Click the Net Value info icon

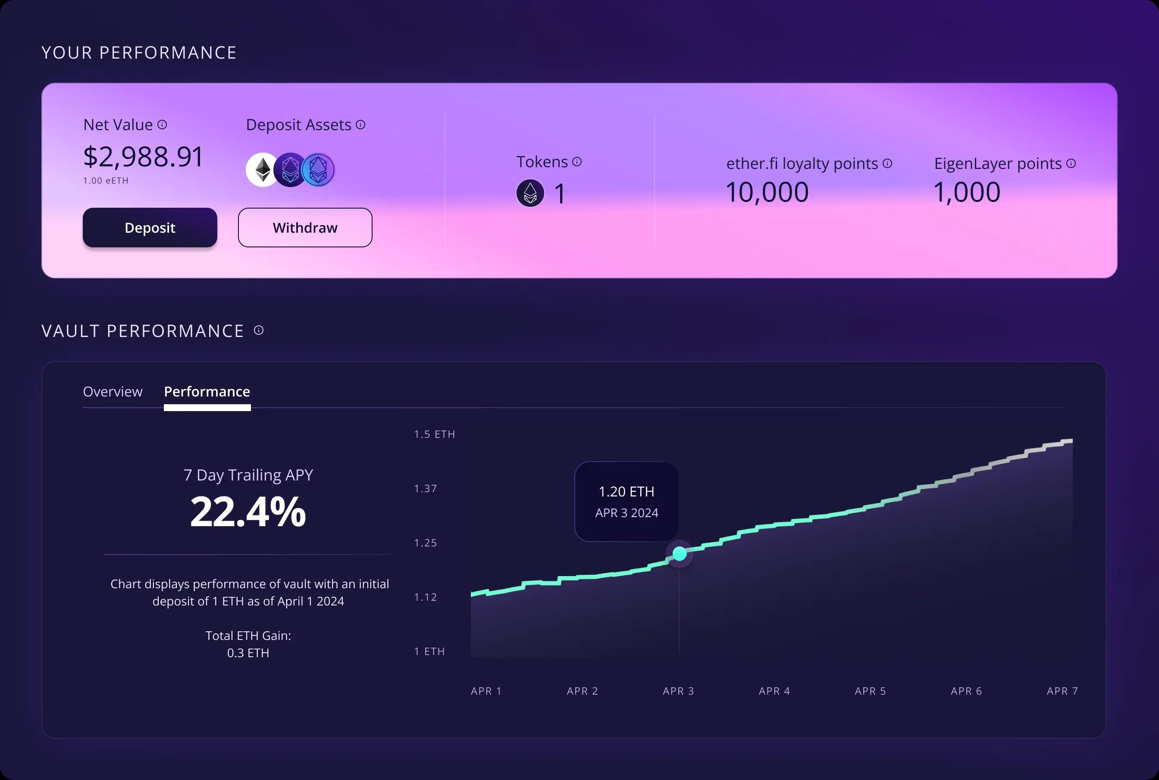tap(162, 125)
